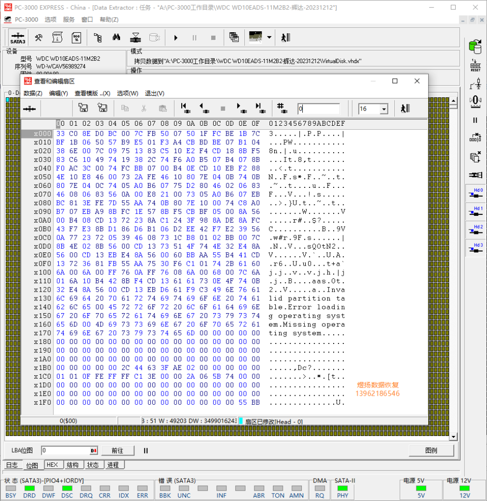Open the 退出(V) menu in sector editor
The height and width of the screenshot is (501, 487).
pyautogui.click(x=154, y=93)
